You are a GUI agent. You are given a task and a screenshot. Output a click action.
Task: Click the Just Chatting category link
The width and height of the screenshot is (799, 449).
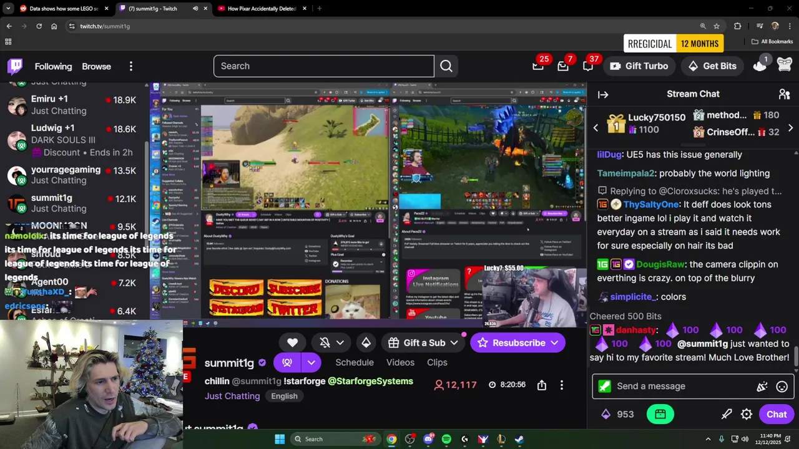pyautogui.click(x=232, y=396)
